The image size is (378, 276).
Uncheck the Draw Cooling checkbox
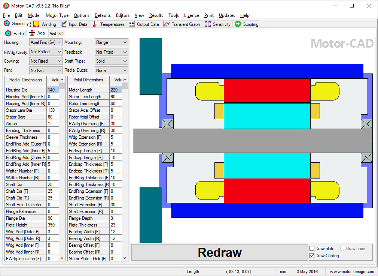tap(312, 256)
